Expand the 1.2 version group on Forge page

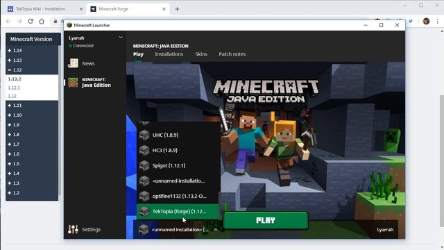pos(10,193)
